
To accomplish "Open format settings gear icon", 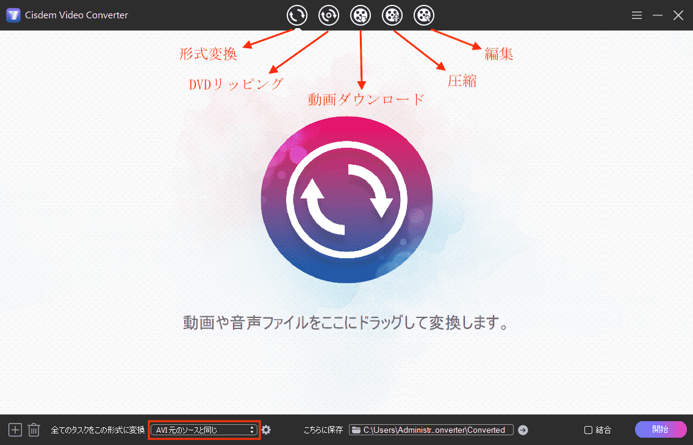I will click(x=266, y=430).
